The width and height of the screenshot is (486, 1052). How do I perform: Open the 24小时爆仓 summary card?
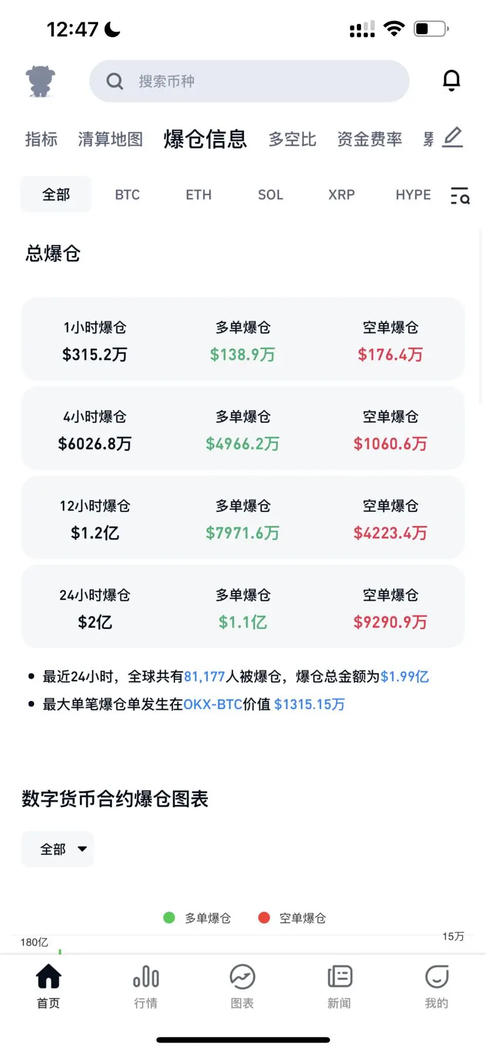pos(242,607)
